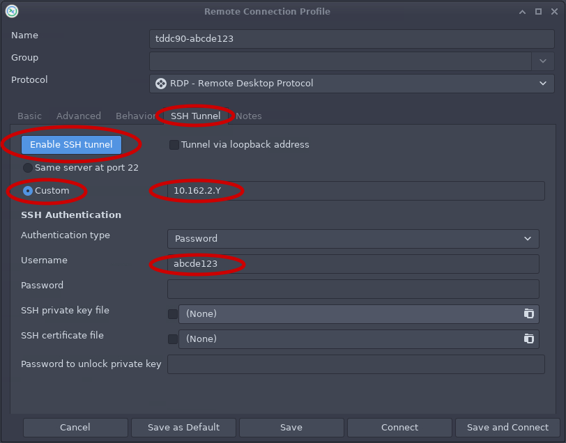Enable Tunnel via loopback address checkbox
Viewport: 566px width, 443px height.
(x=174, y=145)
